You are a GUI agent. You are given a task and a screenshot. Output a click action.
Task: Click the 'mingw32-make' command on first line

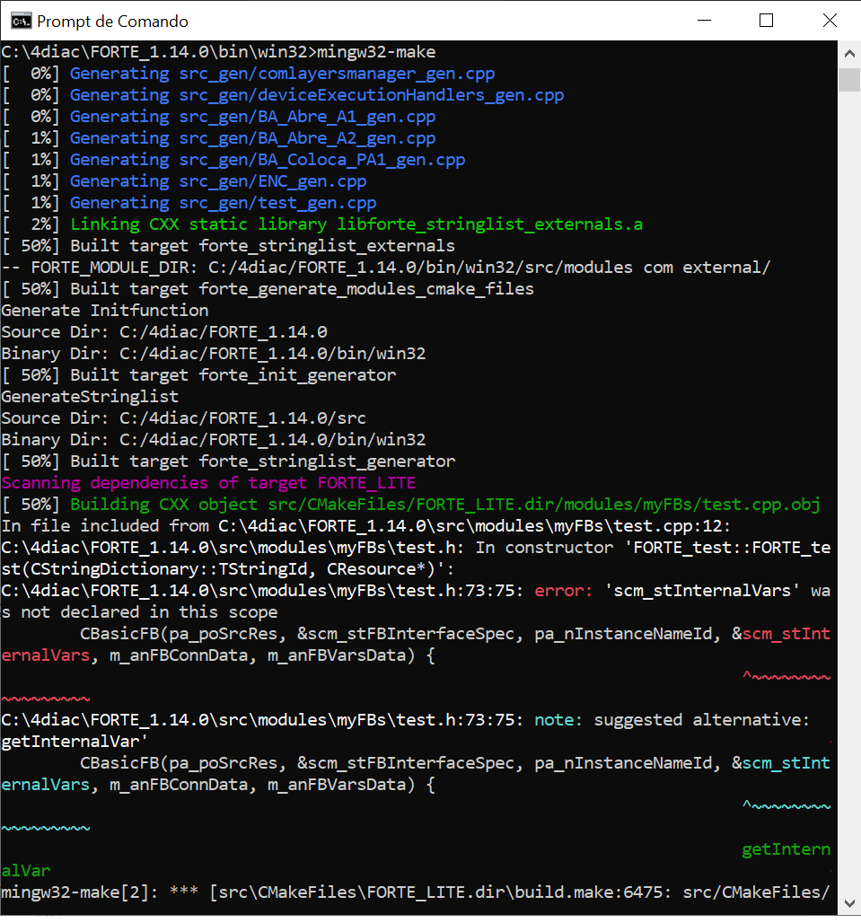coord(377,52)
